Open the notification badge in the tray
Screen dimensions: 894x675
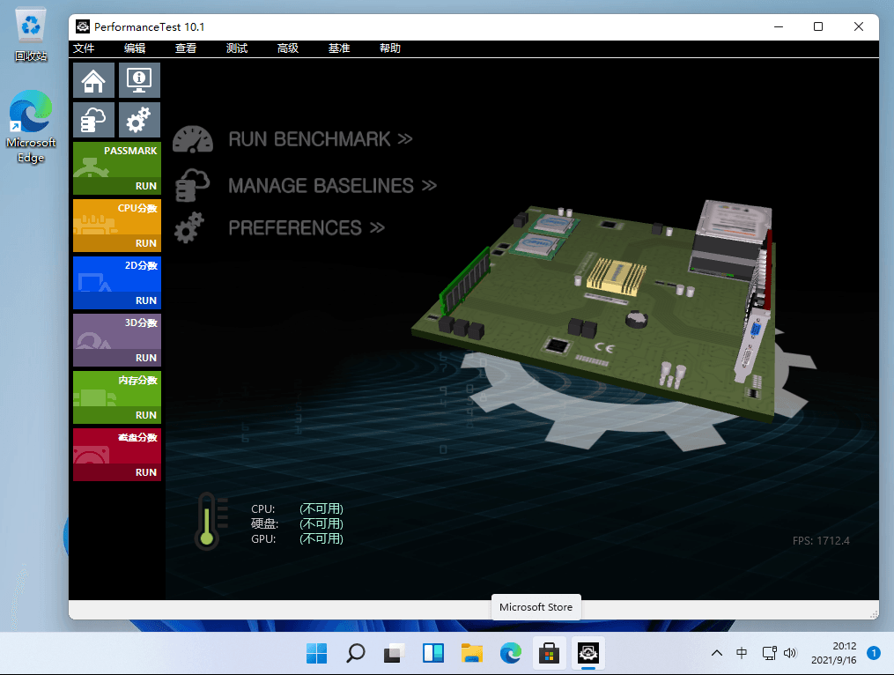tap(874, 653)
